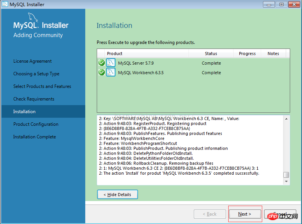This screenshot has height=224, width=302.
Task: Select the Check Requirements step
Action: coord(34,99)
